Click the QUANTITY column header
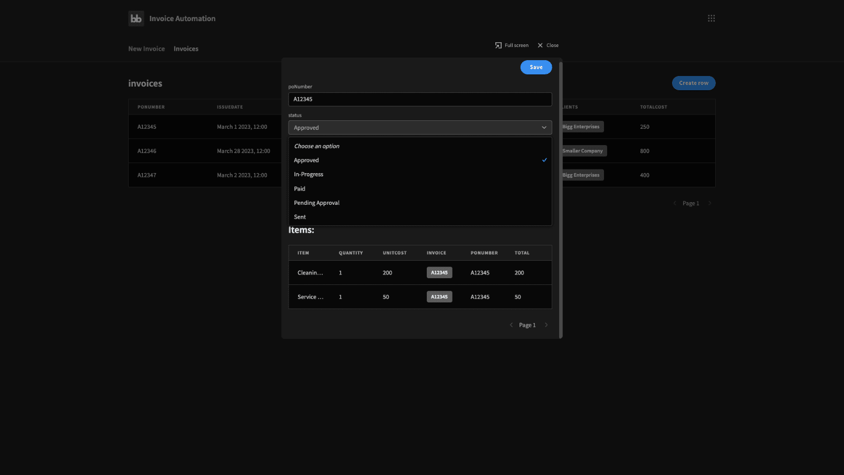This screenshot has height=475, width=844. tap(351, 253)
